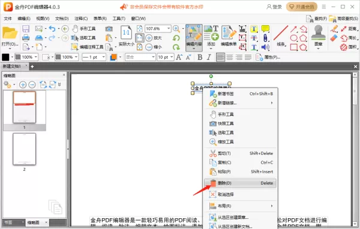The height and width of the screenshot is (229, 360).
Task: Click the magnifier zoom tool in the toolbar
Action: coord(176,29)
